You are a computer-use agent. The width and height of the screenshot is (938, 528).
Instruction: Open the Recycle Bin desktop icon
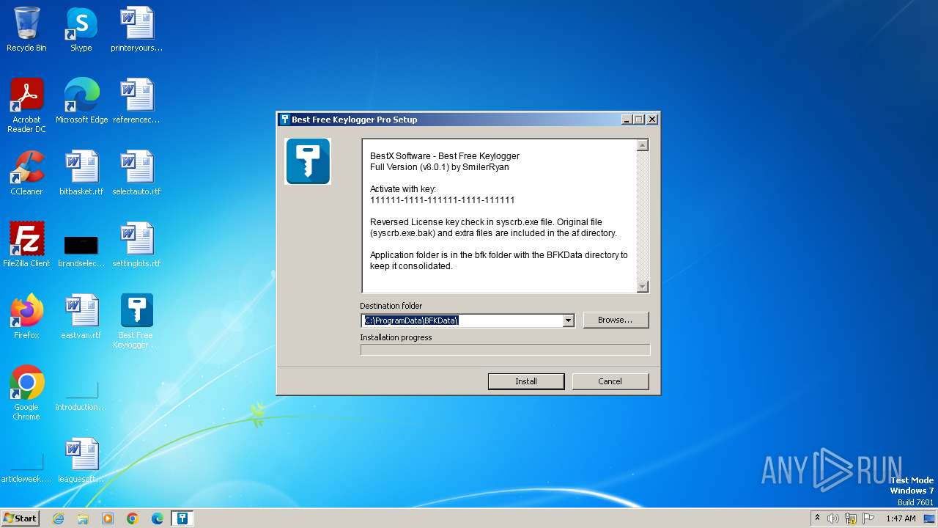26,29
